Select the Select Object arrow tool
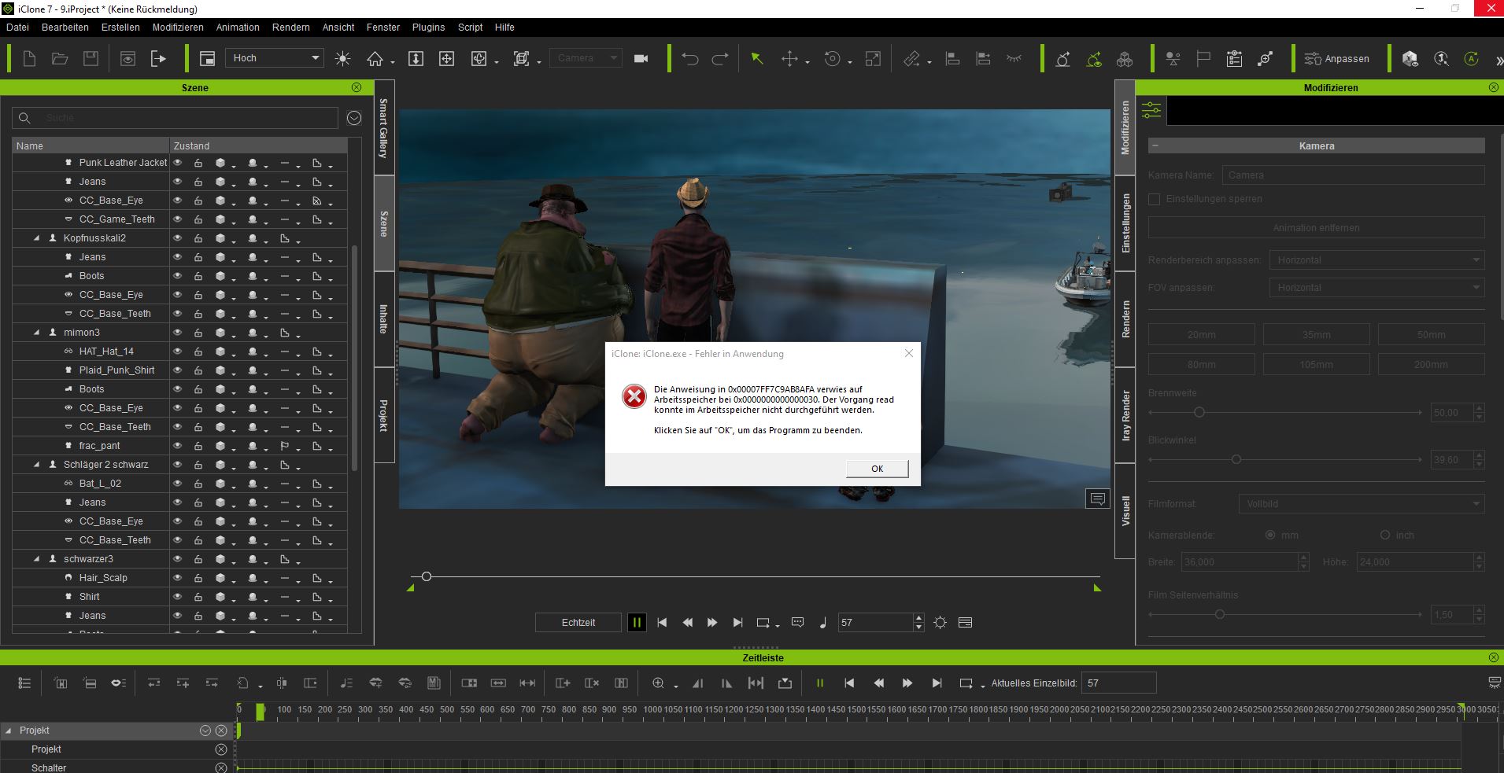Screen dimensions: 1504x773 tap(757, 58)
